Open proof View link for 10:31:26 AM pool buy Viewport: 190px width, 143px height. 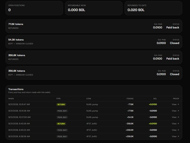(x=175, y=111)
